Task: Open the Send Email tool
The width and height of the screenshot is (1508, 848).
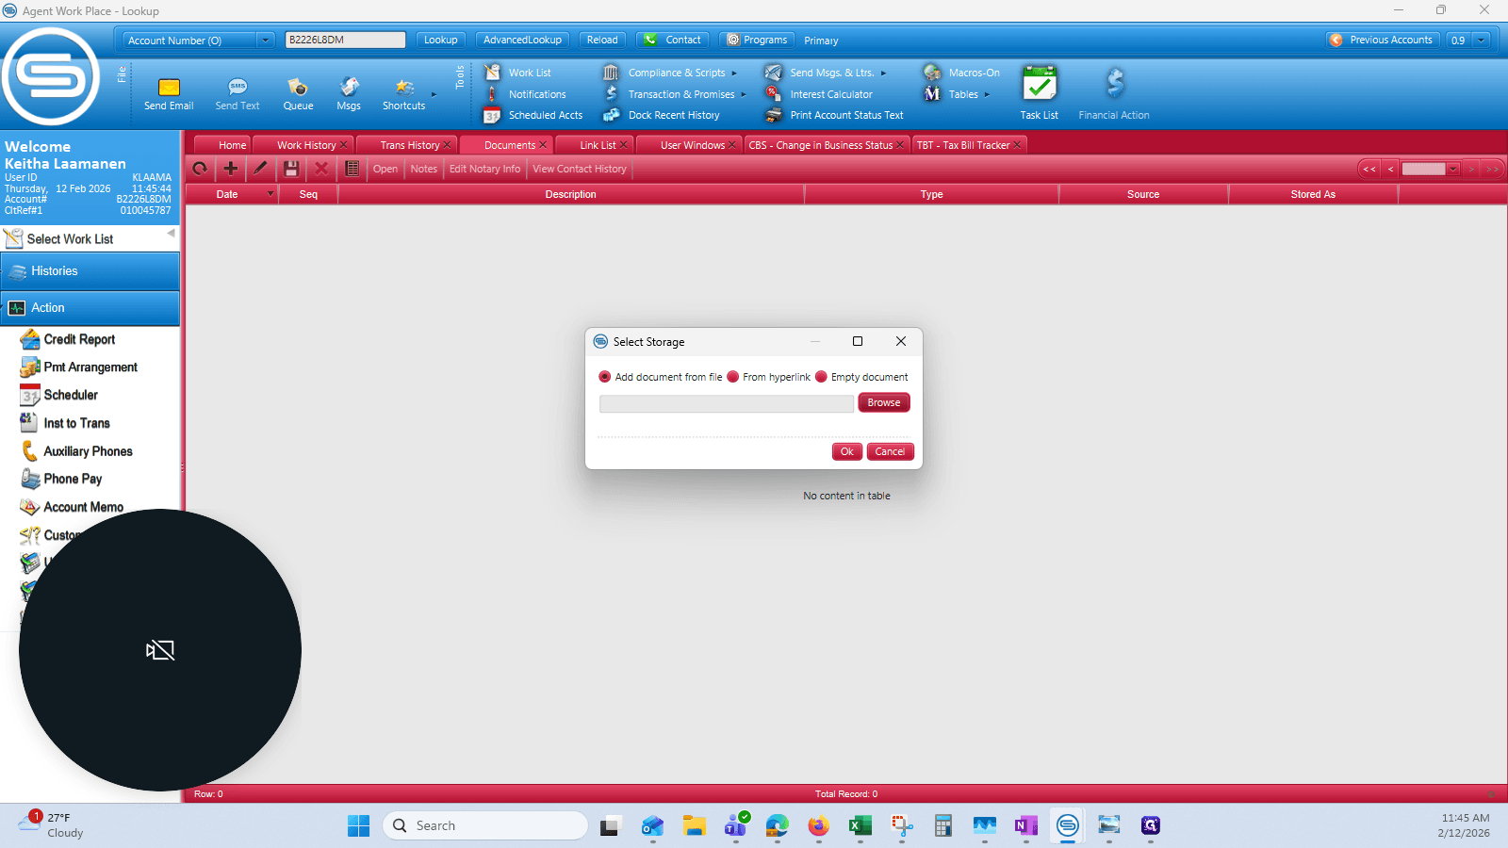Action: pyautogui.click(x=169, y=95)
